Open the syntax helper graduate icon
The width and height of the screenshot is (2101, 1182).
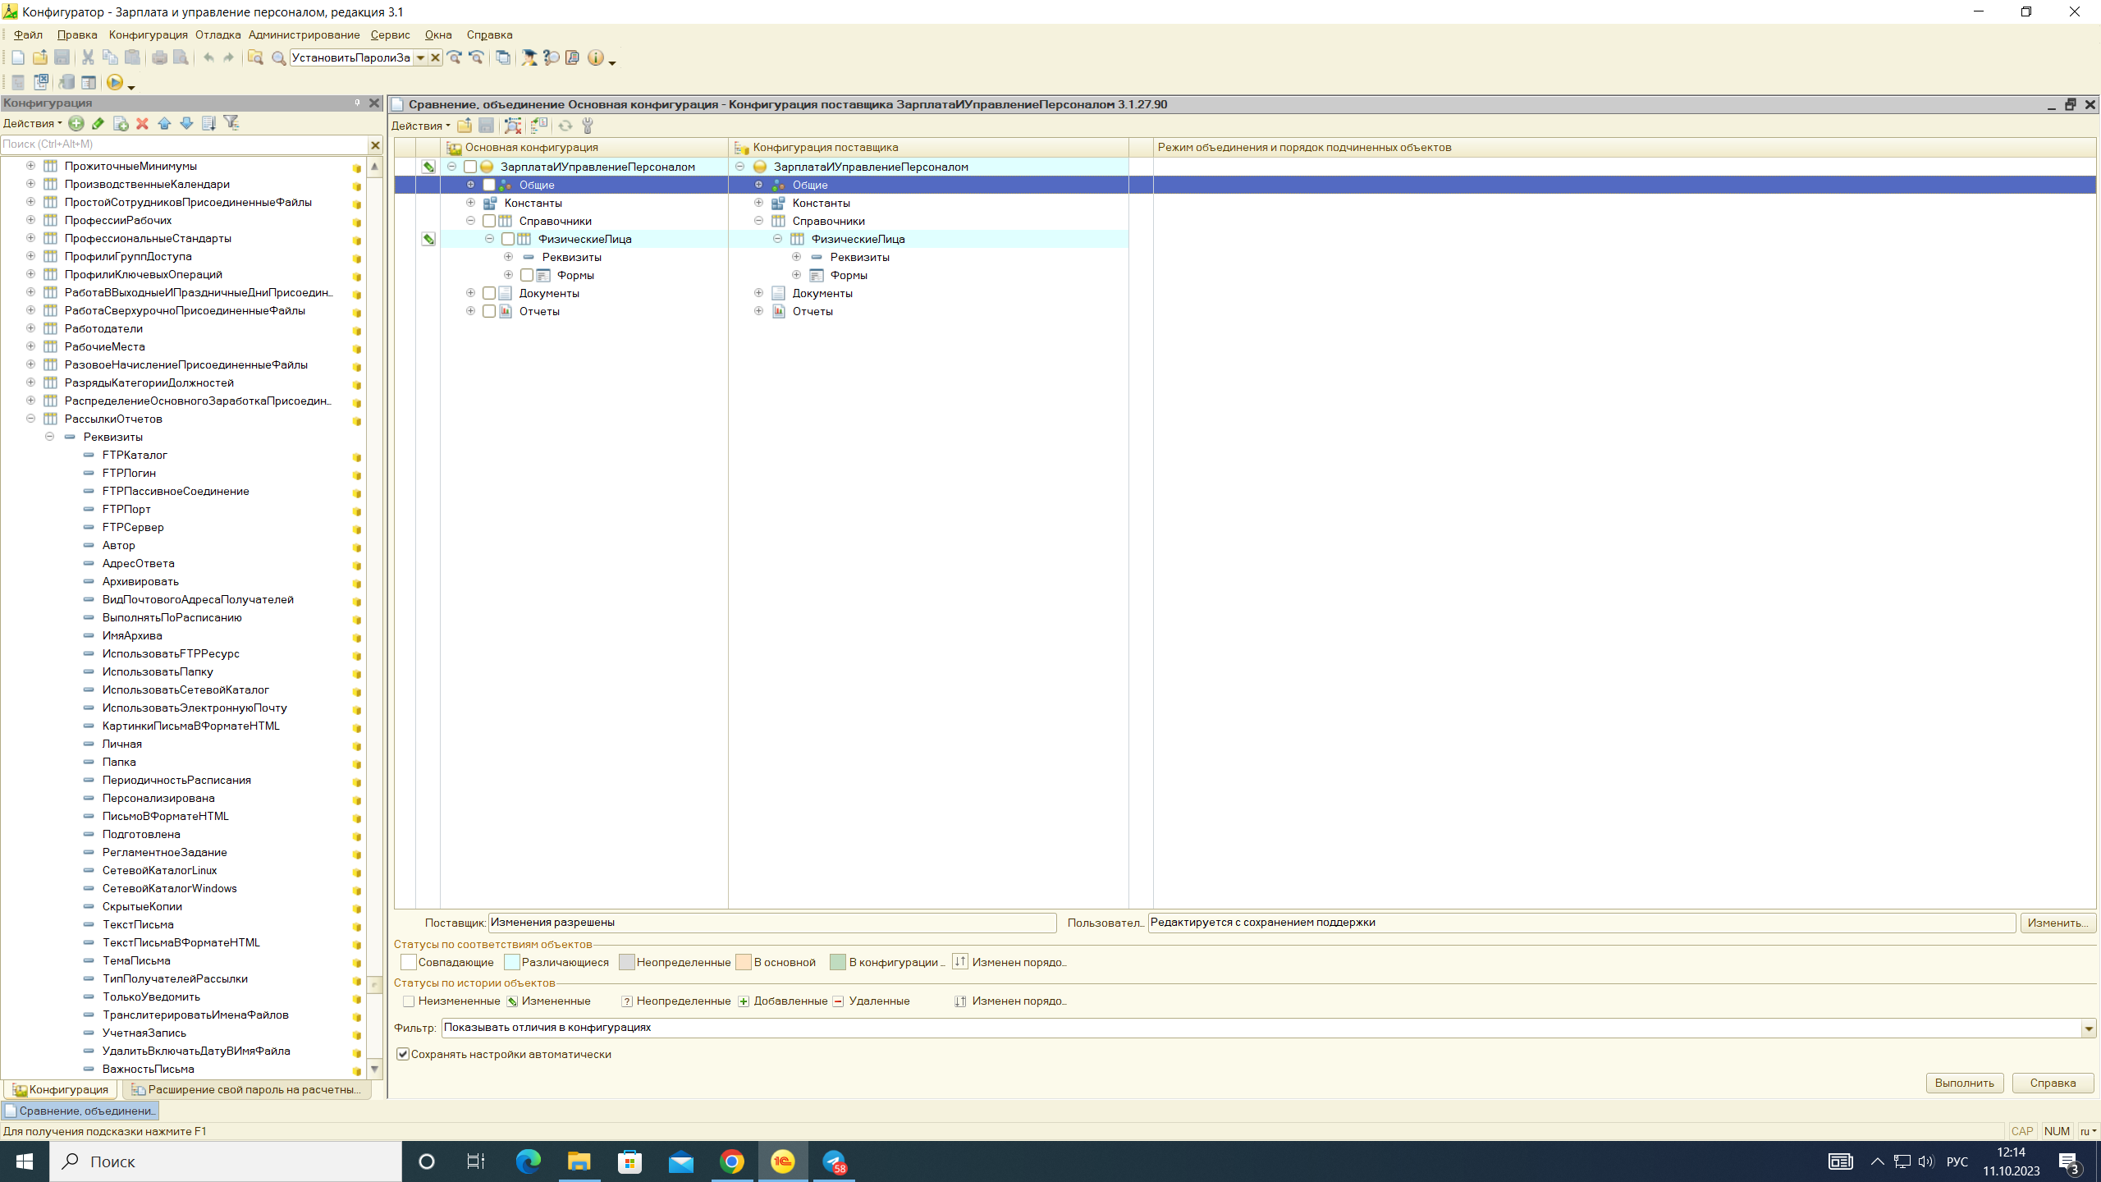pyautogui.click(x=529, y=57)
